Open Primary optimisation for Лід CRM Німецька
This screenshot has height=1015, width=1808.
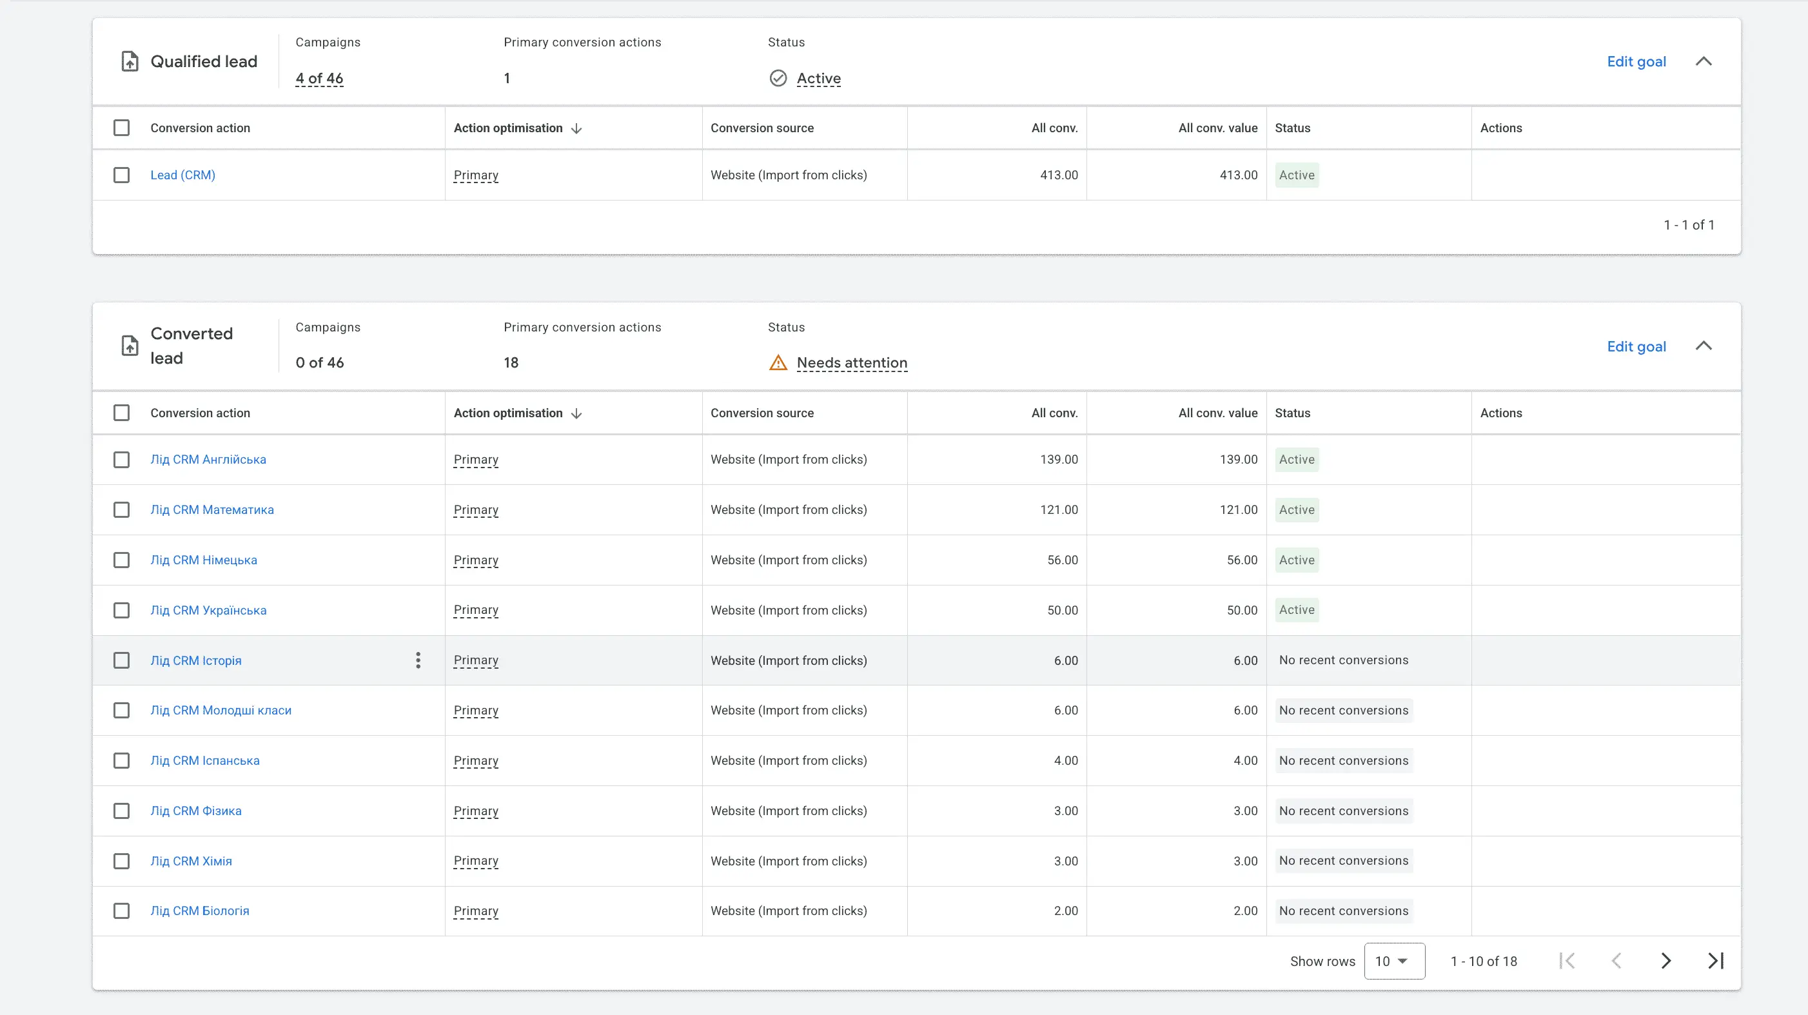coord(476,560)
